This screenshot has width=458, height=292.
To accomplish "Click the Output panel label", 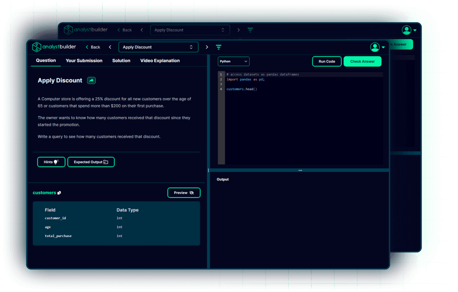I will click(x=223, y=179).
